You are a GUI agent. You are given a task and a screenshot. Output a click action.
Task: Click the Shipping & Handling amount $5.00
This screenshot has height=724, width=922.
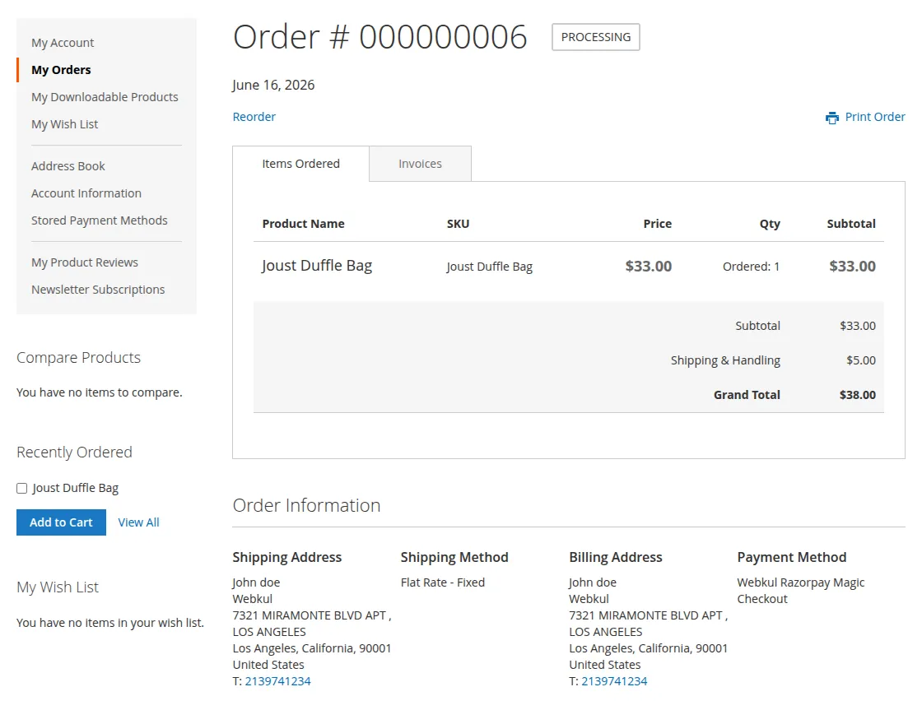(861, 360)
